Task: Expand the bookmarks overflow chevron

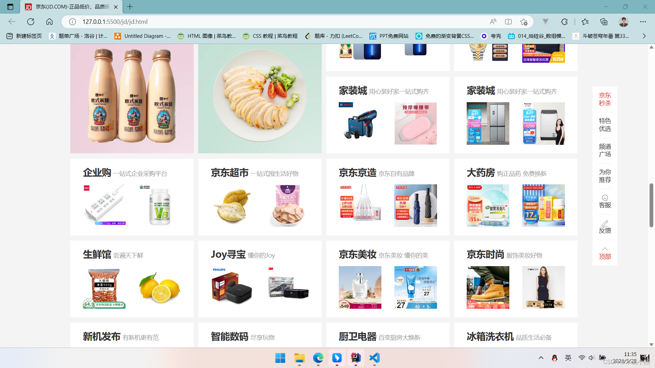Action: click(x=644, y=36)
